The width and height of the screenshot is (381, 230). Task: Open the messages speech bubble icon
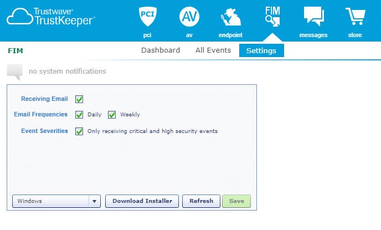coord(313,16)
